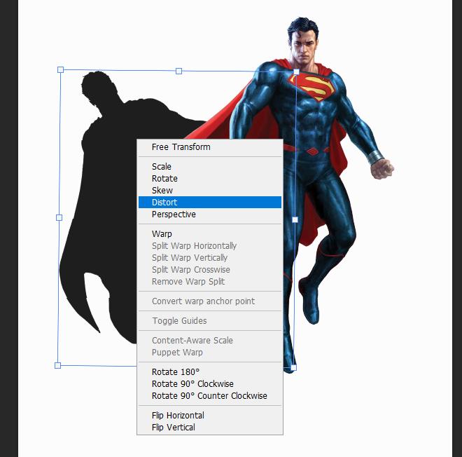Apply Flip Horizontal to the shadow
This screenshot has width=462, height=457.
click(210, 416)
